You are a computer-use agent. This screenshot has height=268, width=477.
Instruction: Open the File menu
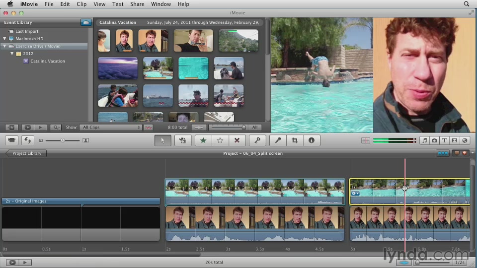(x=49, y=4)
